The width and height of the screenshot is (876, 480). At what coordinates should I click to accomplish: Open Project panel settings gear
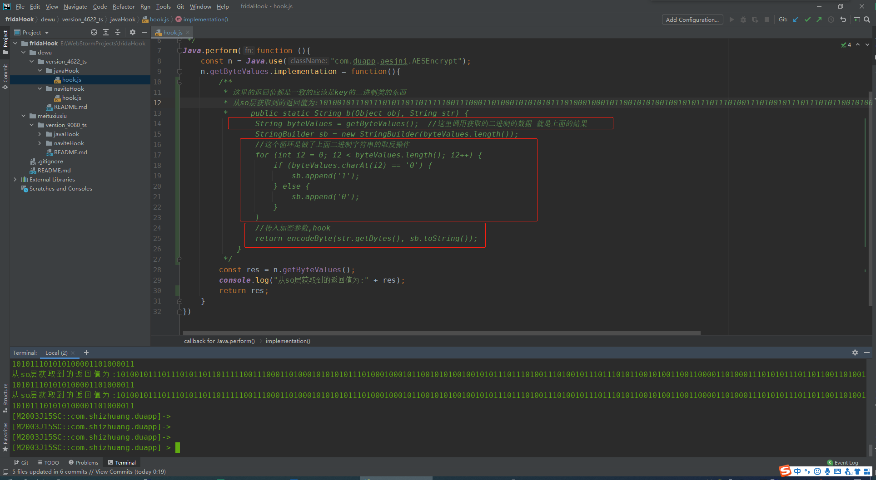[133, 32]
